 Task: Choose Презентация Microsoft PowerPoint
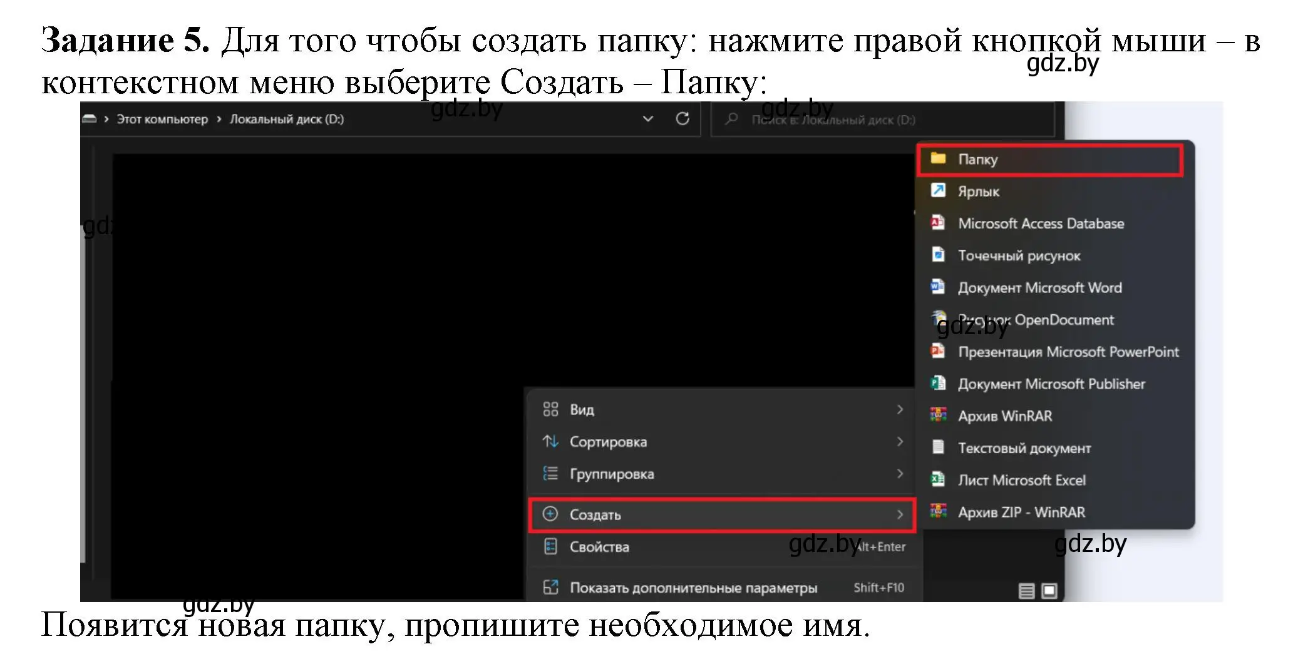(x=1049, y=352)
